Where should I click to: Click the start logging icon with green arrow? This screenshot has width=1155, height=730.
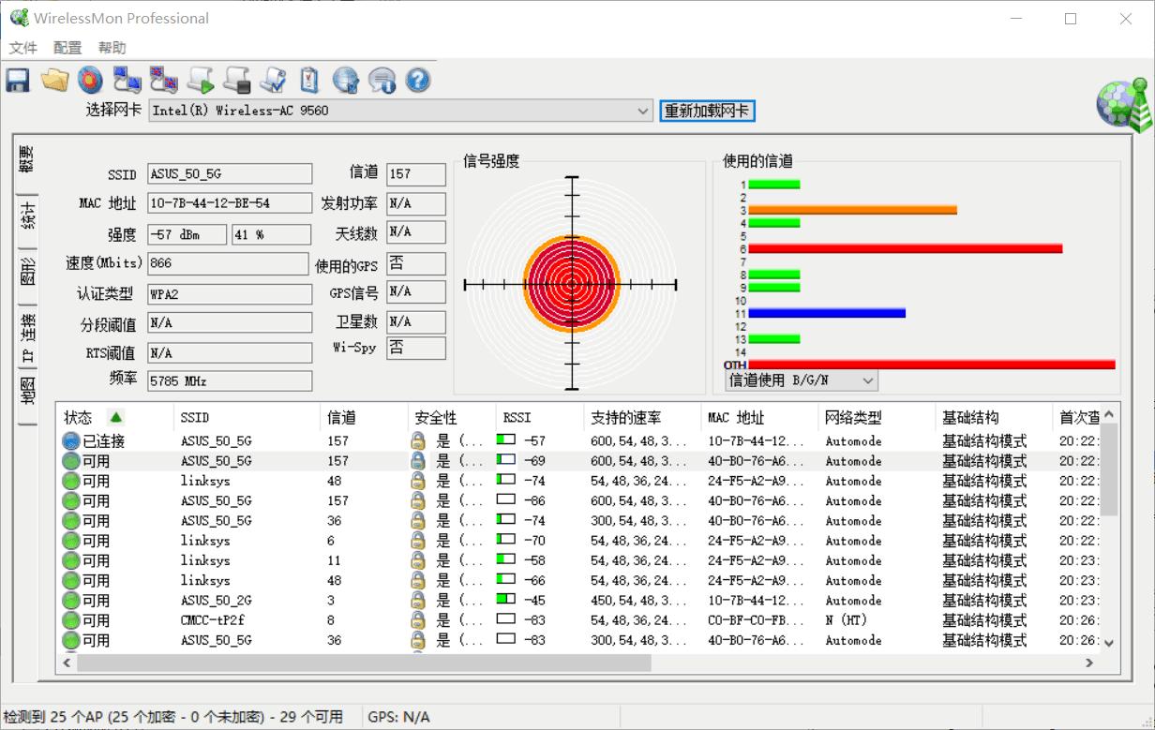pos(200,80)
